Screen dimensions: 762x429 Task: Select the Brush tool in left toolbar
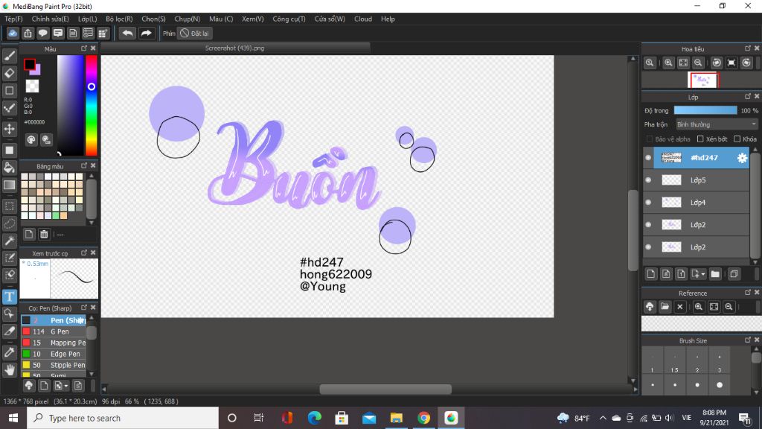[9, 56]
